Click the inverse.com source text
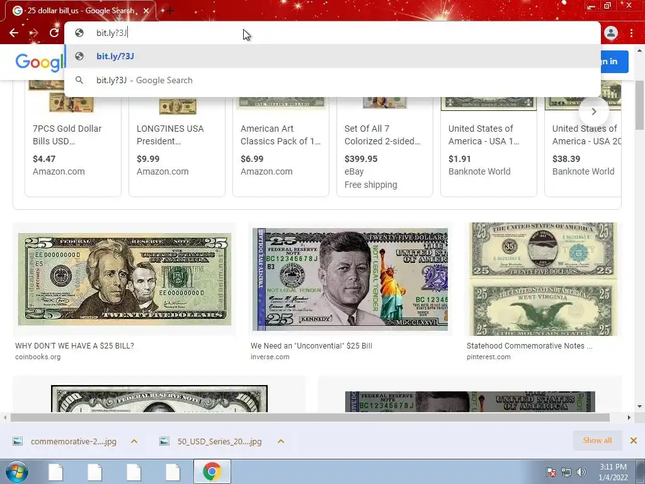Viewport: 645px width, 484px height. (270, 357)
